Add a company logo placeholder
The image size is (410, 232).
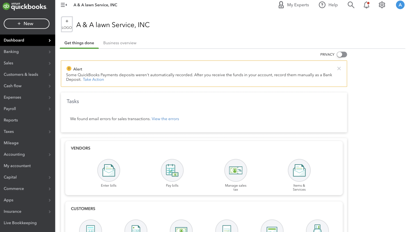(67, 25)
